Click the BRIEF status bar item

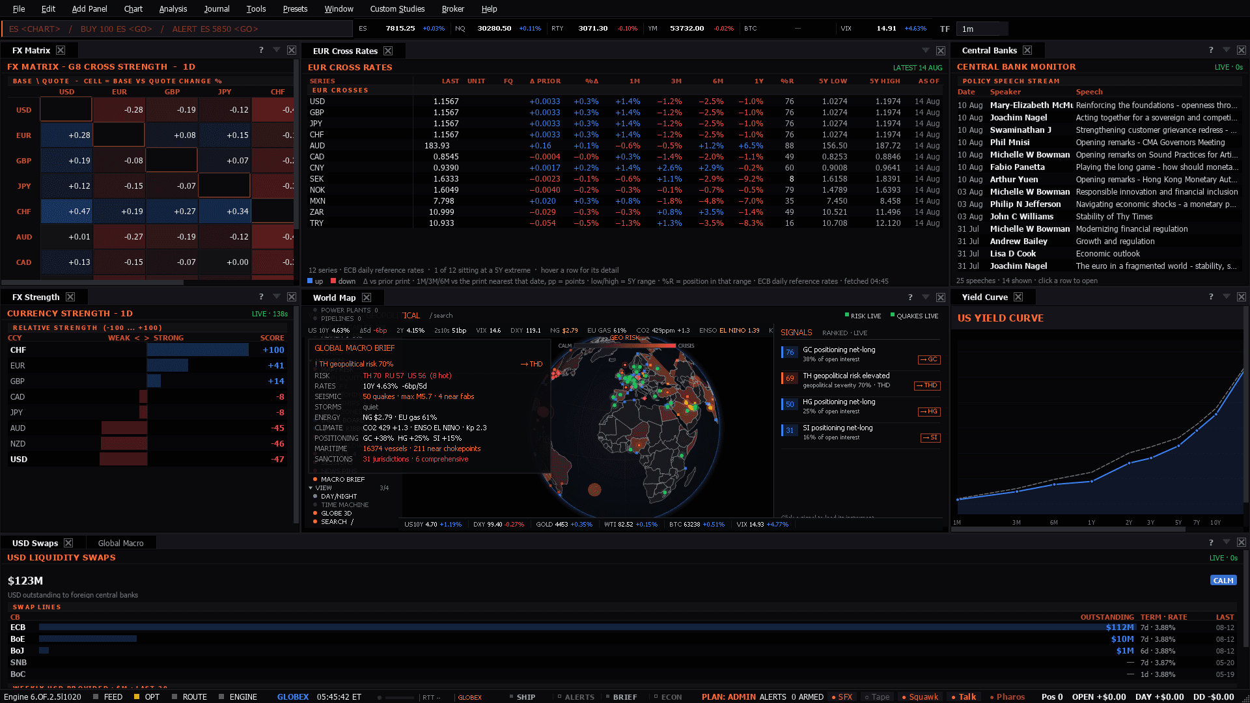(x=620, y=696)
